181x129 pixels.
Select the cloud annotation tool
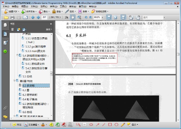[91, 124]
